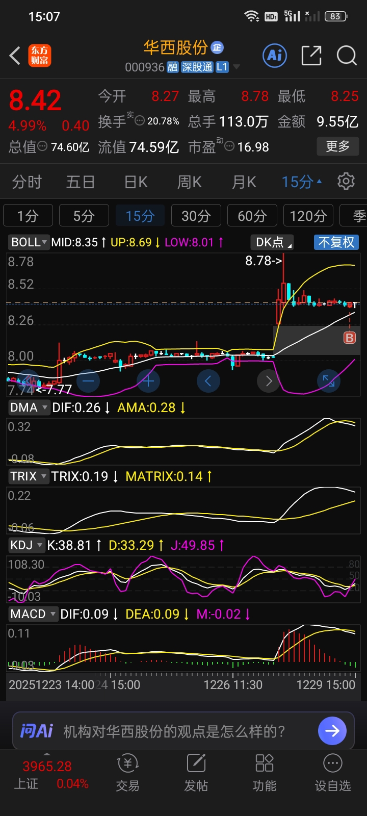Move chart right with arrow button
This screenshot has width=367, height=816.
click(x=269, y=381)
